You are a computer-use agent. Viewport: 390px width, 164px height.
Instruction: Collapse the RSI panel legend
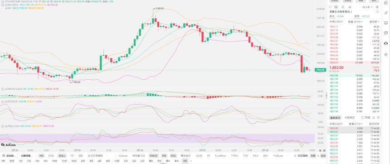(2, 126)
